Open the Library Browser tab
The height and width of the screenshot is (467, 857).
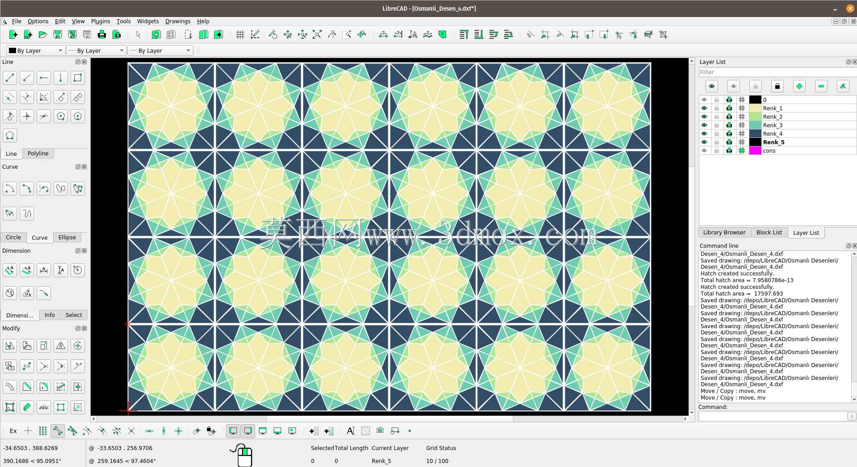pos(724,232)
